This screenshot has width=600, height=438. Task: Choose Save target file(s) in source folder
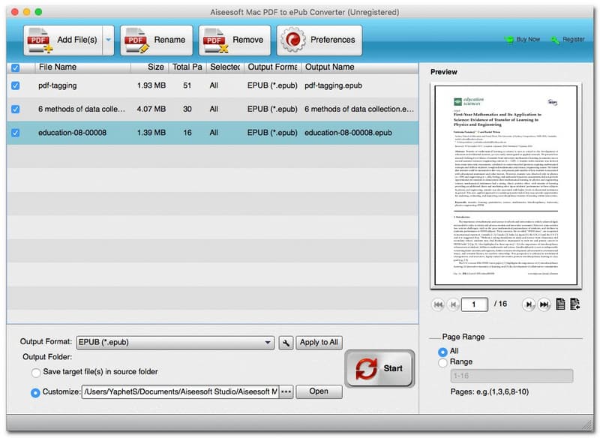pos(36,372)
